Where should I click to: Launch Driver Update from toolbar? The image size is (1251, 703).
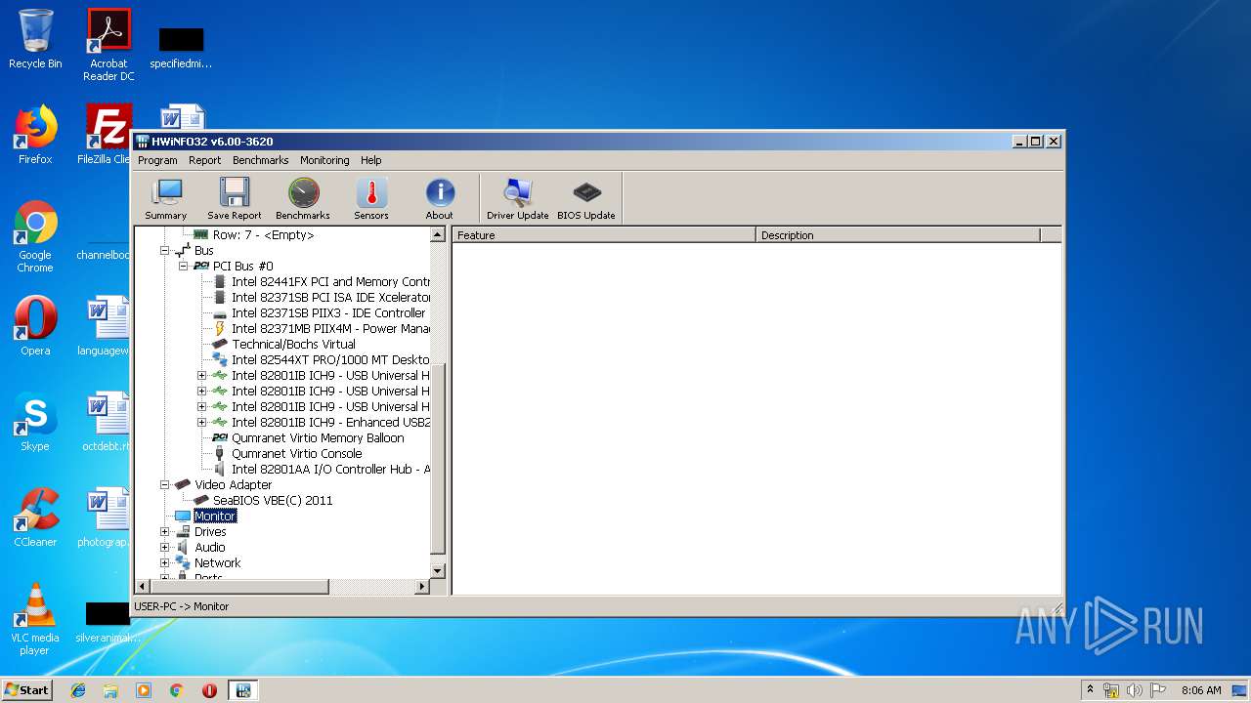pos(518,199)
